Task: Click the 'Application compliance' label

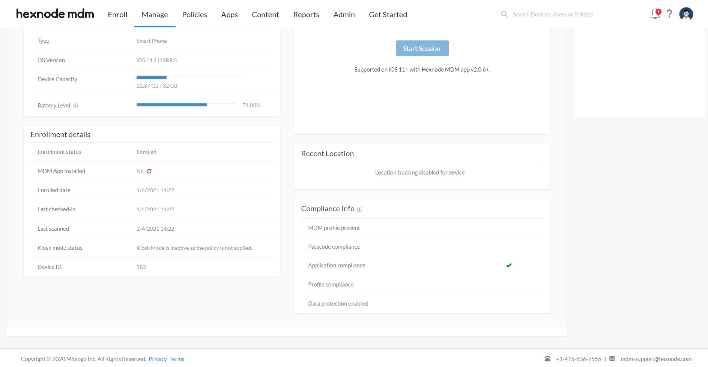Action: click(x=337, y=266)
